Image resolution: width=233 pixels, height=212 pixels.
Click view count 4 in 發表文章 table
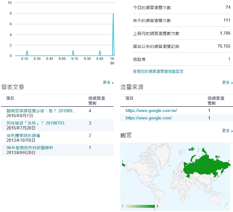[90, 111]
